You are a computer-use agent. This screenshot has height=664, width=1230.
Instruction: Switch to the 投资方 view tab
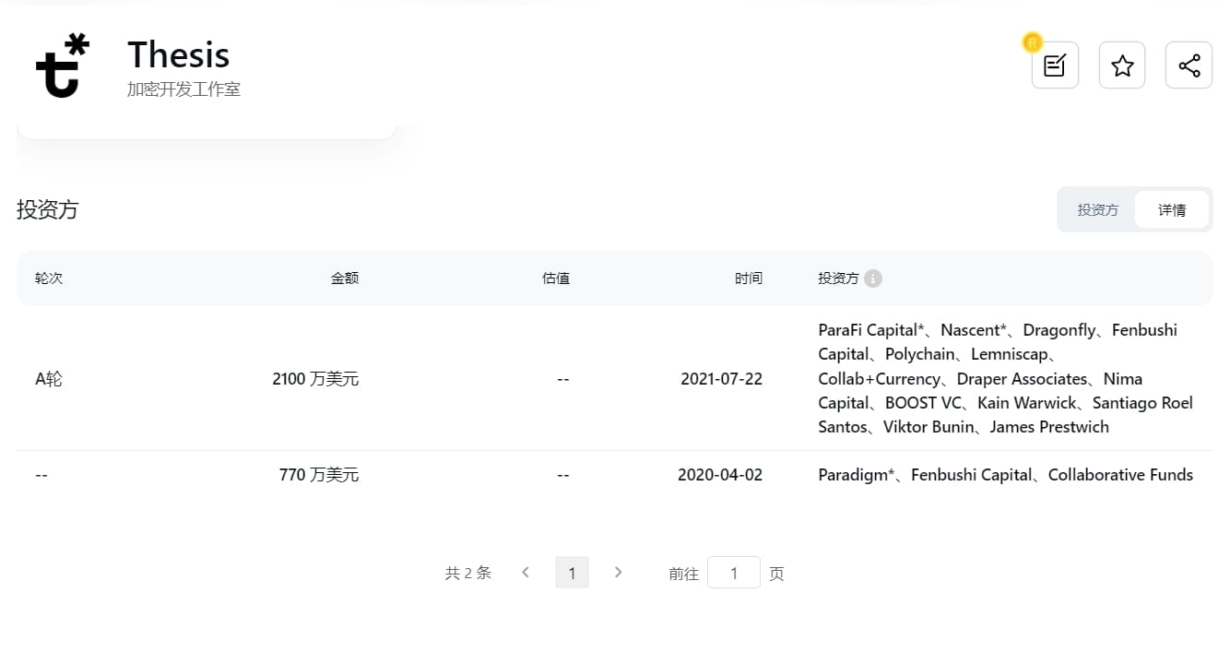[x=1097, y=210]
